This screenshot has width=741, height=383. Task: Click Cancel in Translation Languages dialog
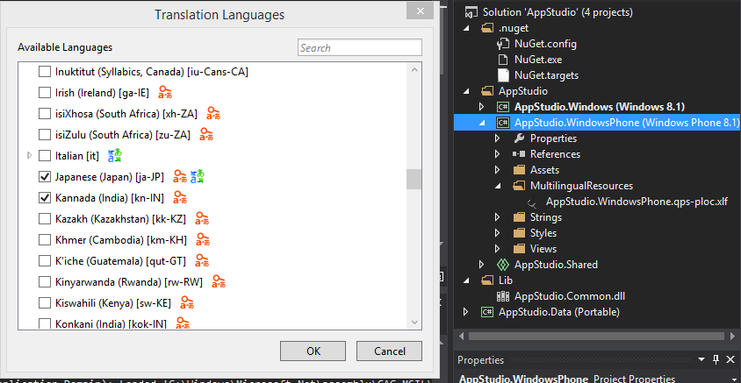pyautogui.click(x=390, y=351)
